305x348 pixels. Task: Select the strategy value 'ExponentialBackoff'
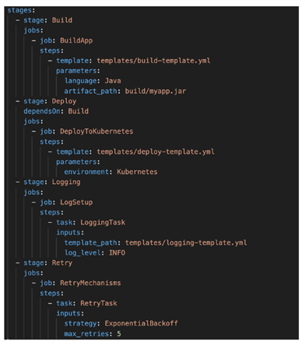142,324
